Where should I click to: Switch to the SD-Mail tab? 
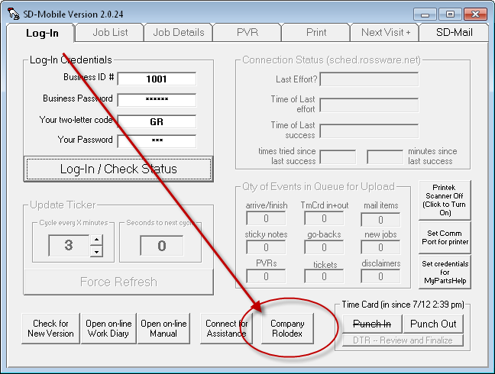[455, 33]
